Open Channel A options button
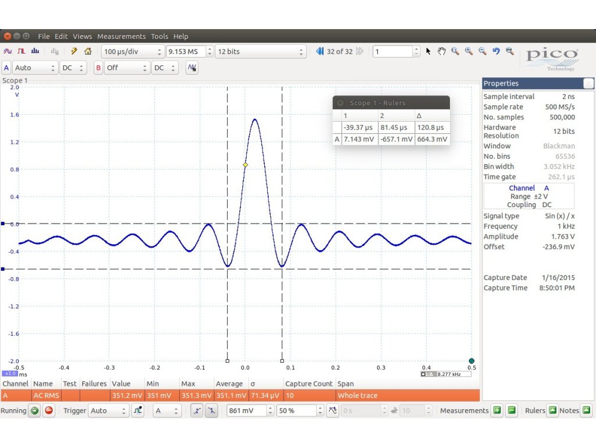Viewport: 596px width, 447px height. pyautogui.click(x=6, y=68)
